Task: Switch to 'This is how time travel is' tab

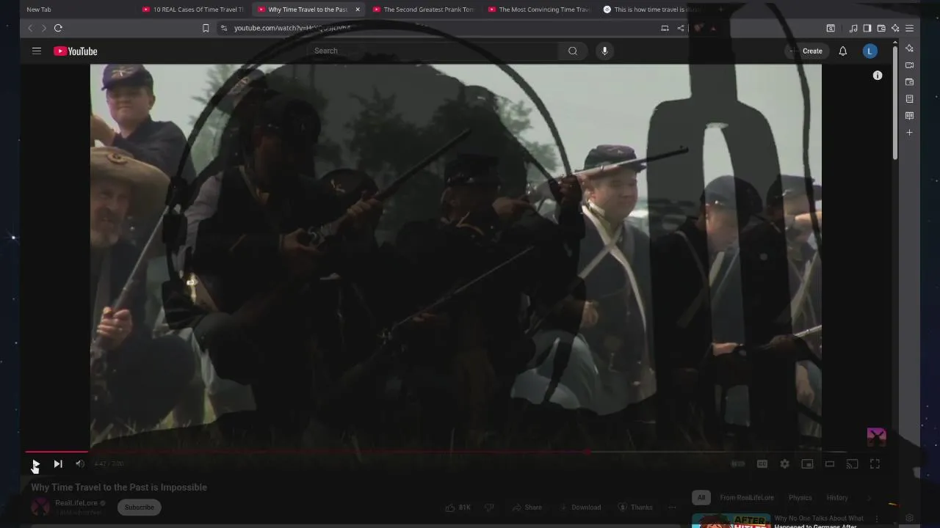Action: tap(654, 10)
